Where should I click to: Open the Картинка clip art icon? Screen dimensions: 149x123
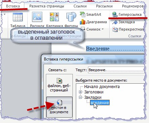click(54, 17)
